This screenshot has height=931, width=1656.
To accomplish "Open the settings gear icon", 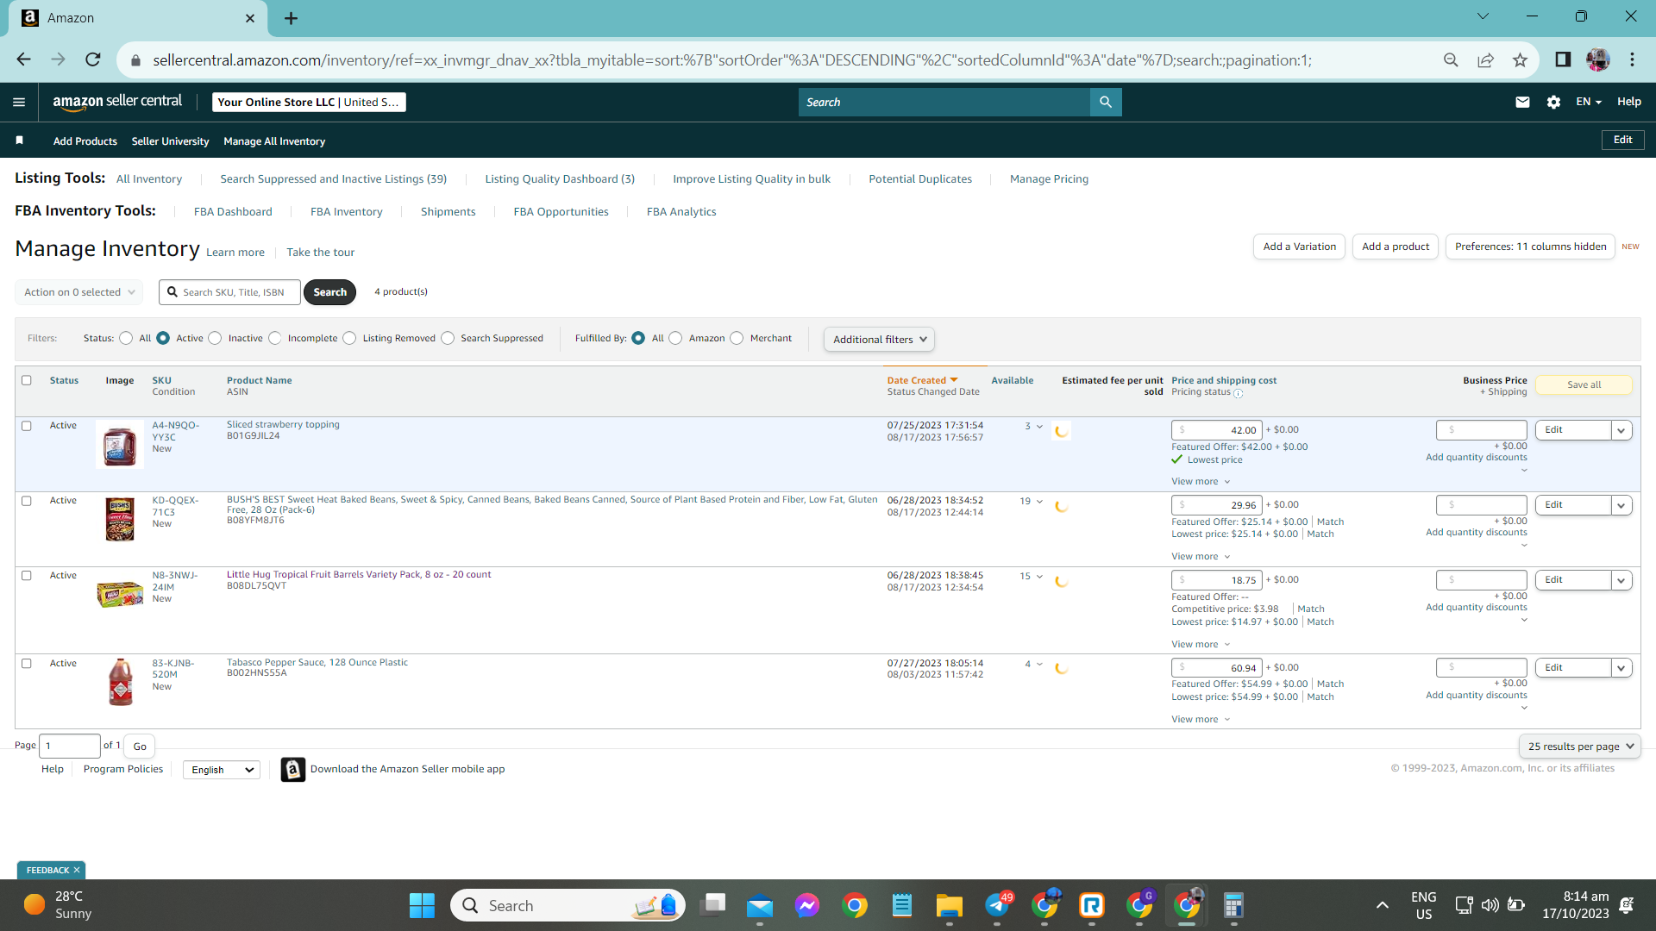I will [x=1553, y=102].
